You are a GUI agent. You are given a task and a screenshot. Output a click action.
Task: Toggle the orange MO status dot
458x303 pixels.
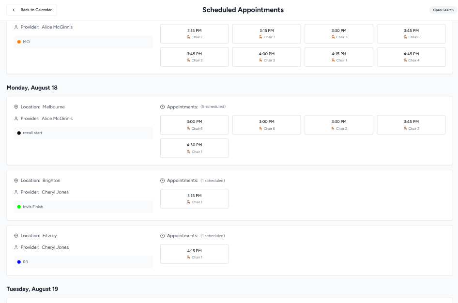pos(18,42)
